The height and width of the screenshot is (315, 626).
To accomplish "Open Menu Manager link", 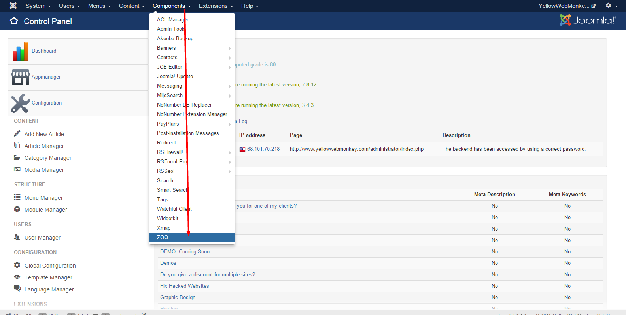I will pyautogui.click(x=43, y=198).
